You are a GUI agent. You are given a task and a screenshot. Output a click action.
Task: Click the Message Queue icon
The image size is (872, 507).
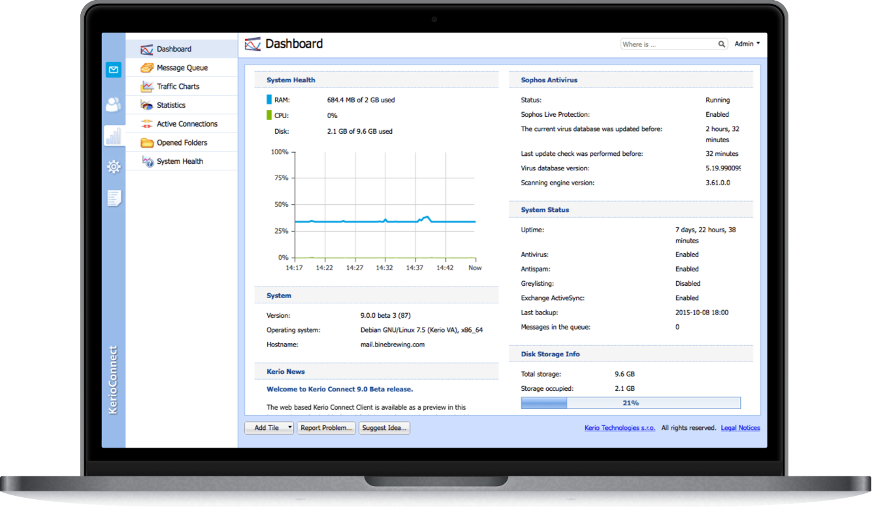tap(147, 68)
